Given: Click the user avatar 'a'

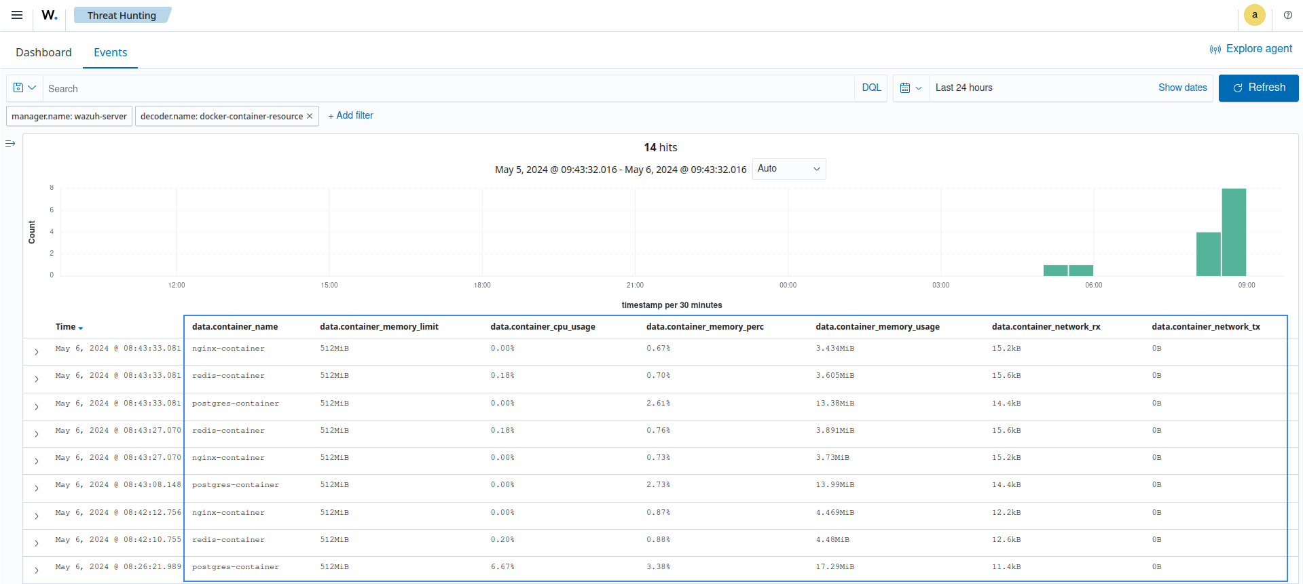Looking at the screenshot, I should (x=1254, y=15).
